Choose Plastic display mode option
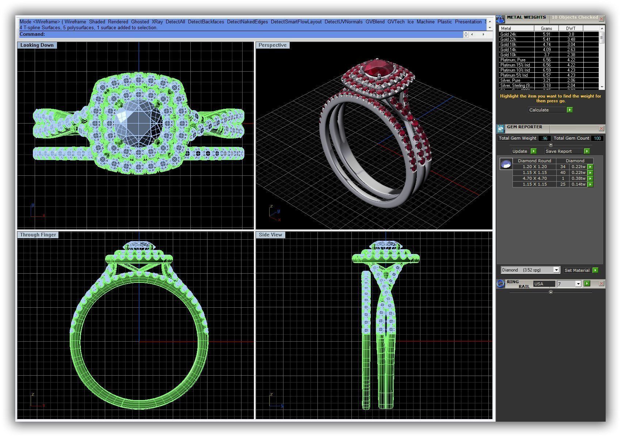Screen dimensions: 621x437 coord(445,22)
